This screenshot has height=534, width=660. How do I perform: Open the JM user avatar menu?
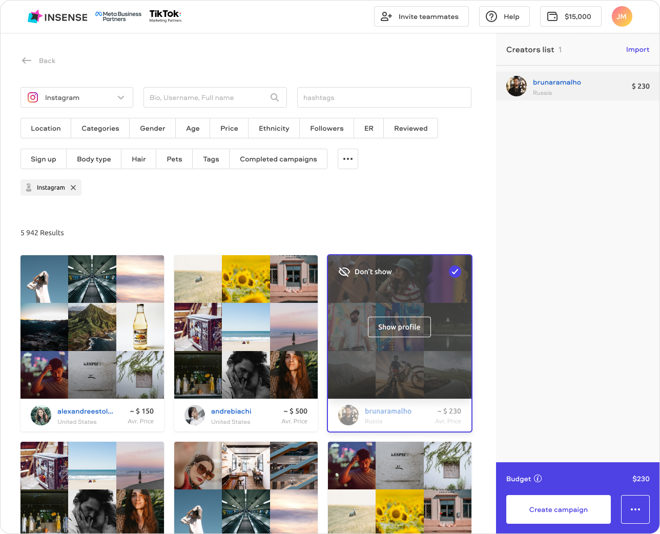622,16
